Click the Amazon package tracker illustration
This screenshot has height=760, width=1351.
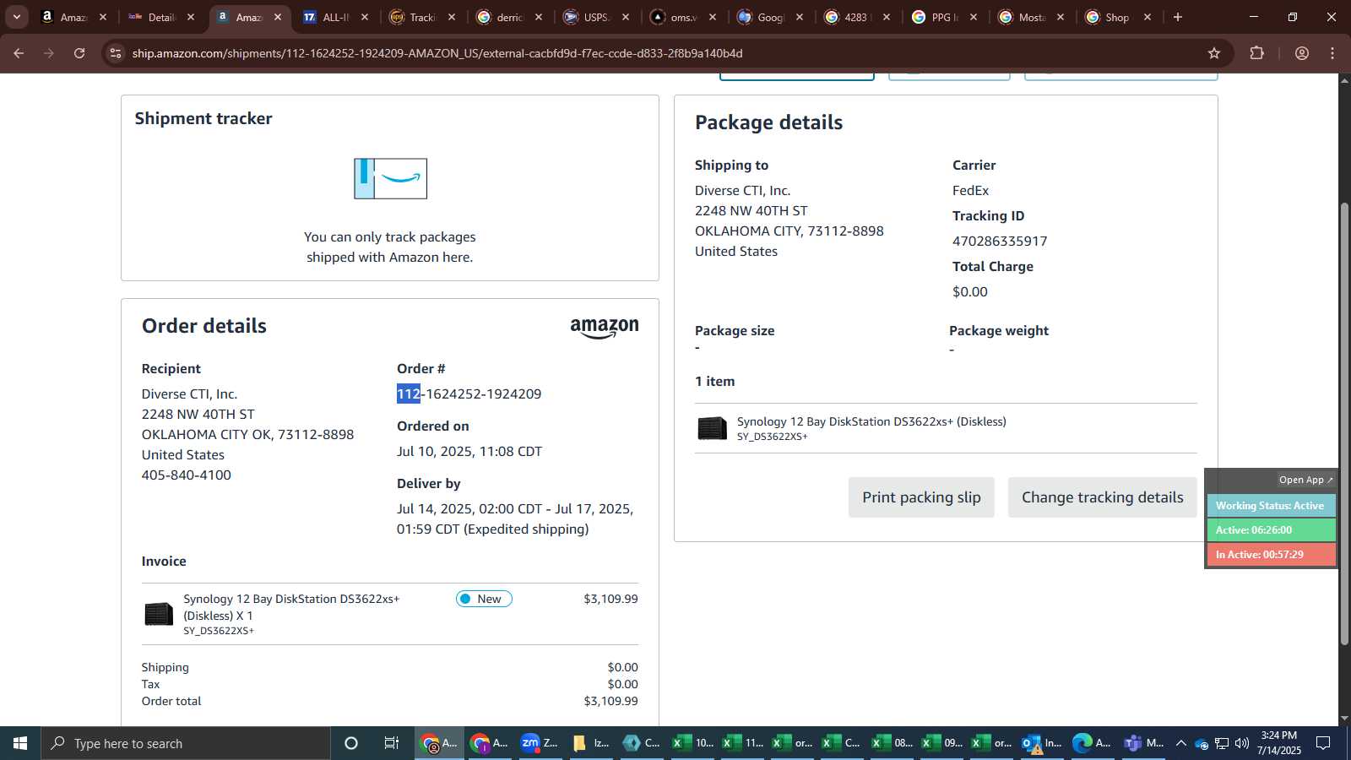point(390,179)
